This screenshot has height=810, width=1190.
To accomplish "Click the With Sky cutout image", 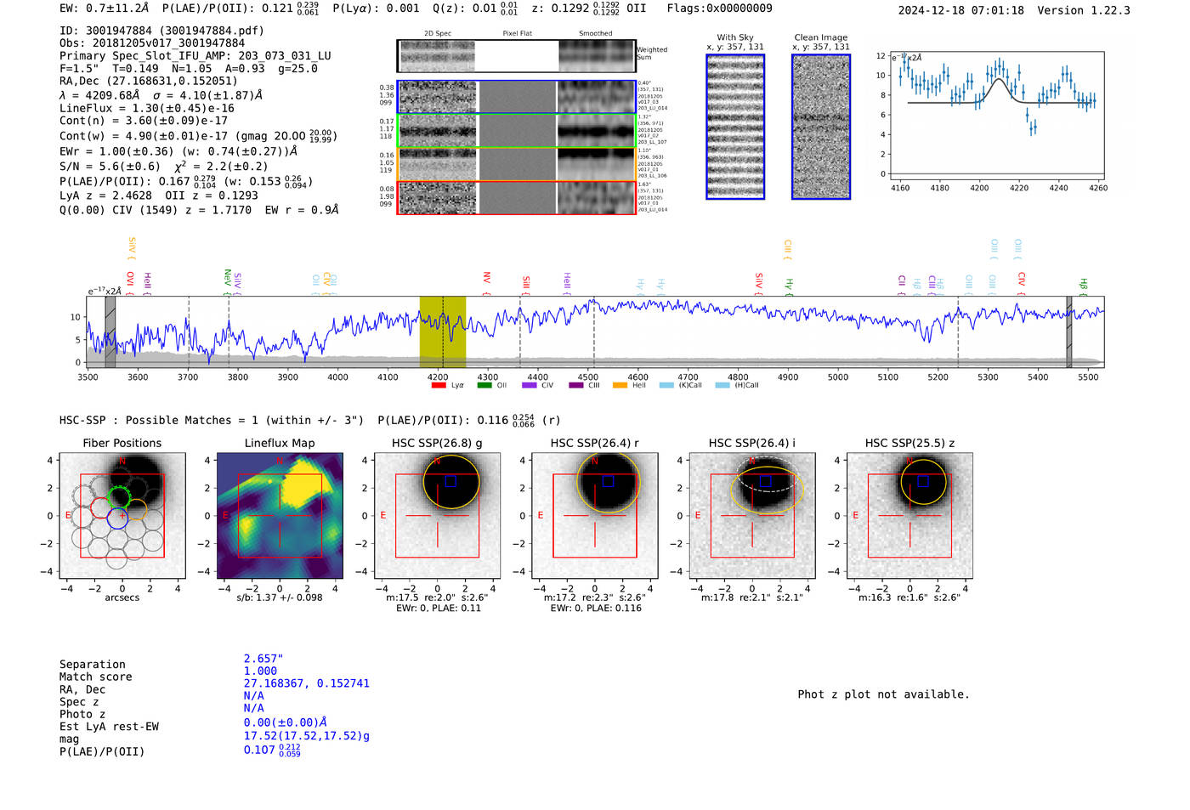I will coord(735,127).
